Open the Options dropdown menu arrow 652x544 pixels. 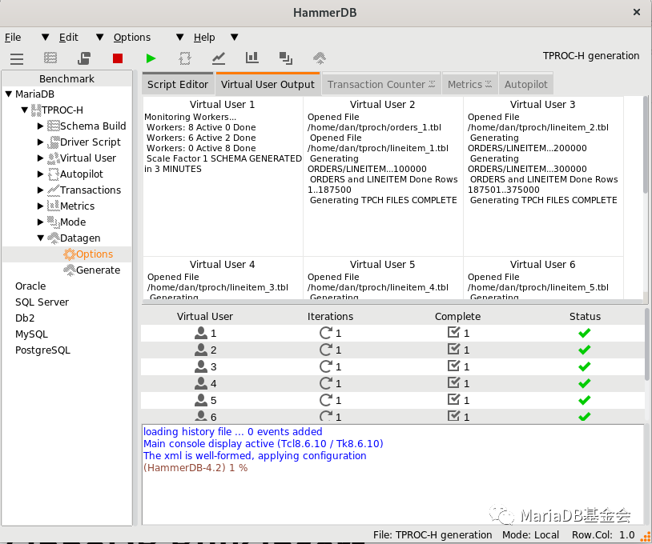click(179, 37)
